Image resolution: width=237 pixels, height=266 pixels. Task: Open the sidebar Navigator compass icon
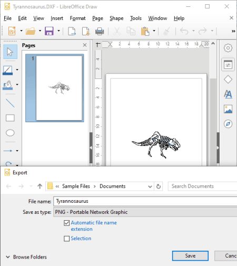point(228,124)
